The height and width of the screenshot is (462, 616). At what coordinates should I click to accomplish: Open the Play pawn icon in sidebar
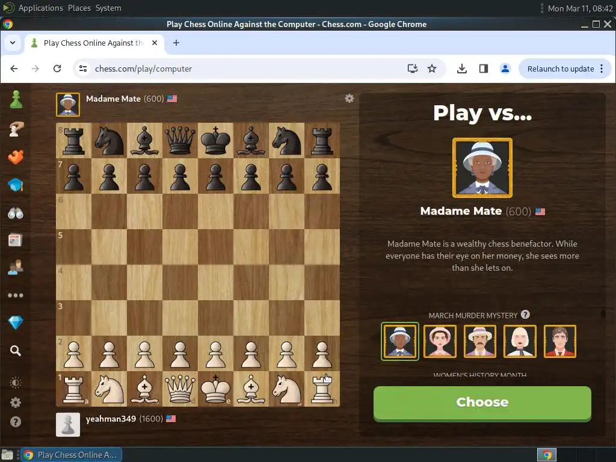[16, 99]
